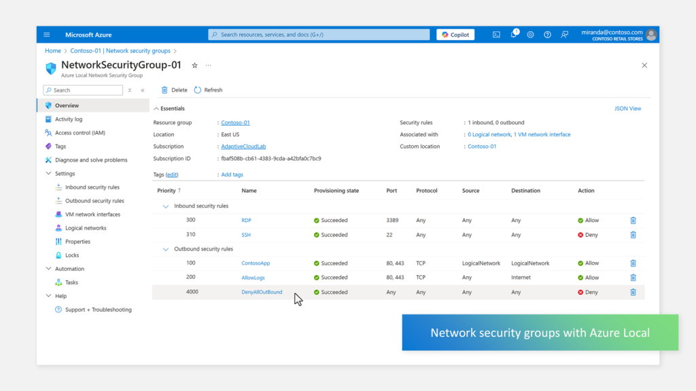The image size is (696, 391).
Task: Click the Provisioning state column header
Action: [x=336, y=191]
